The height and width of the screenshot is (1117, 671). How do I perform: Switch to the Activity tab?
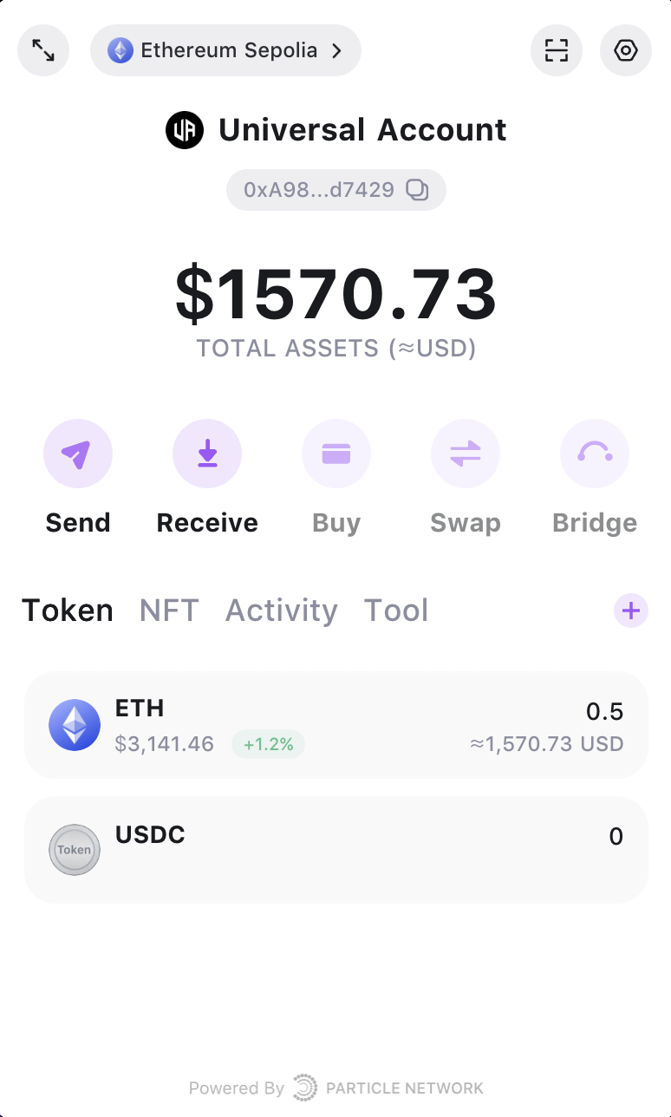pos(282,611)
